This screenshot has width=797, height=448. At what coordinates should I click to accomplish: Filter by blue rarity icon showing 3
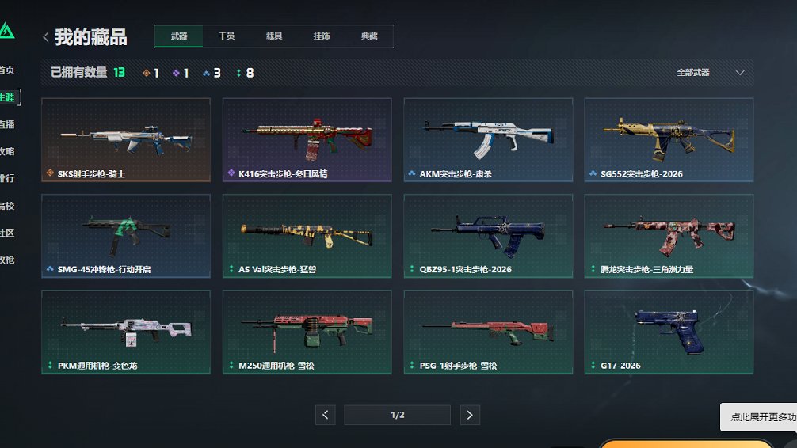[206, 73]
